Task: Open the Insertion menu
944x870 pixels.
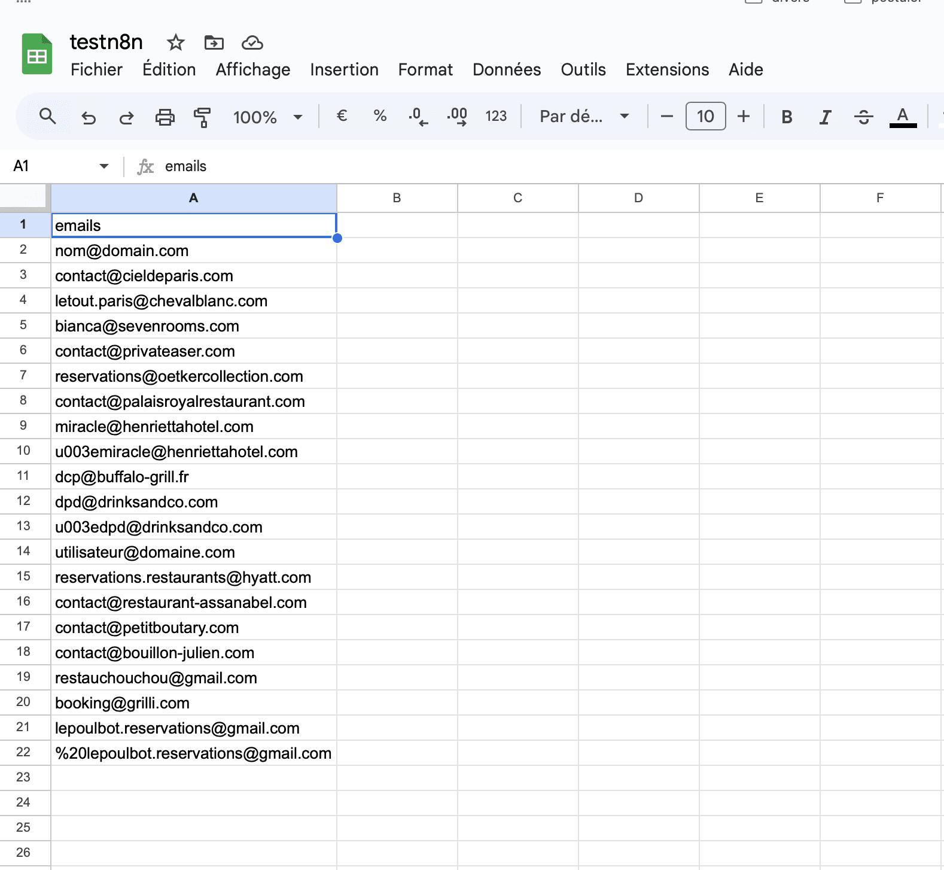Action: 344,69
